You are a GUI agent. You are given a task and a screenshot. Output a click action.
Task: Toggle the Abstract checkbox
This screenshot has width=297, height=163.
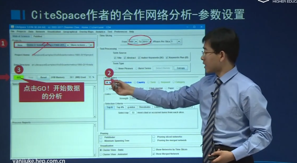125,58
